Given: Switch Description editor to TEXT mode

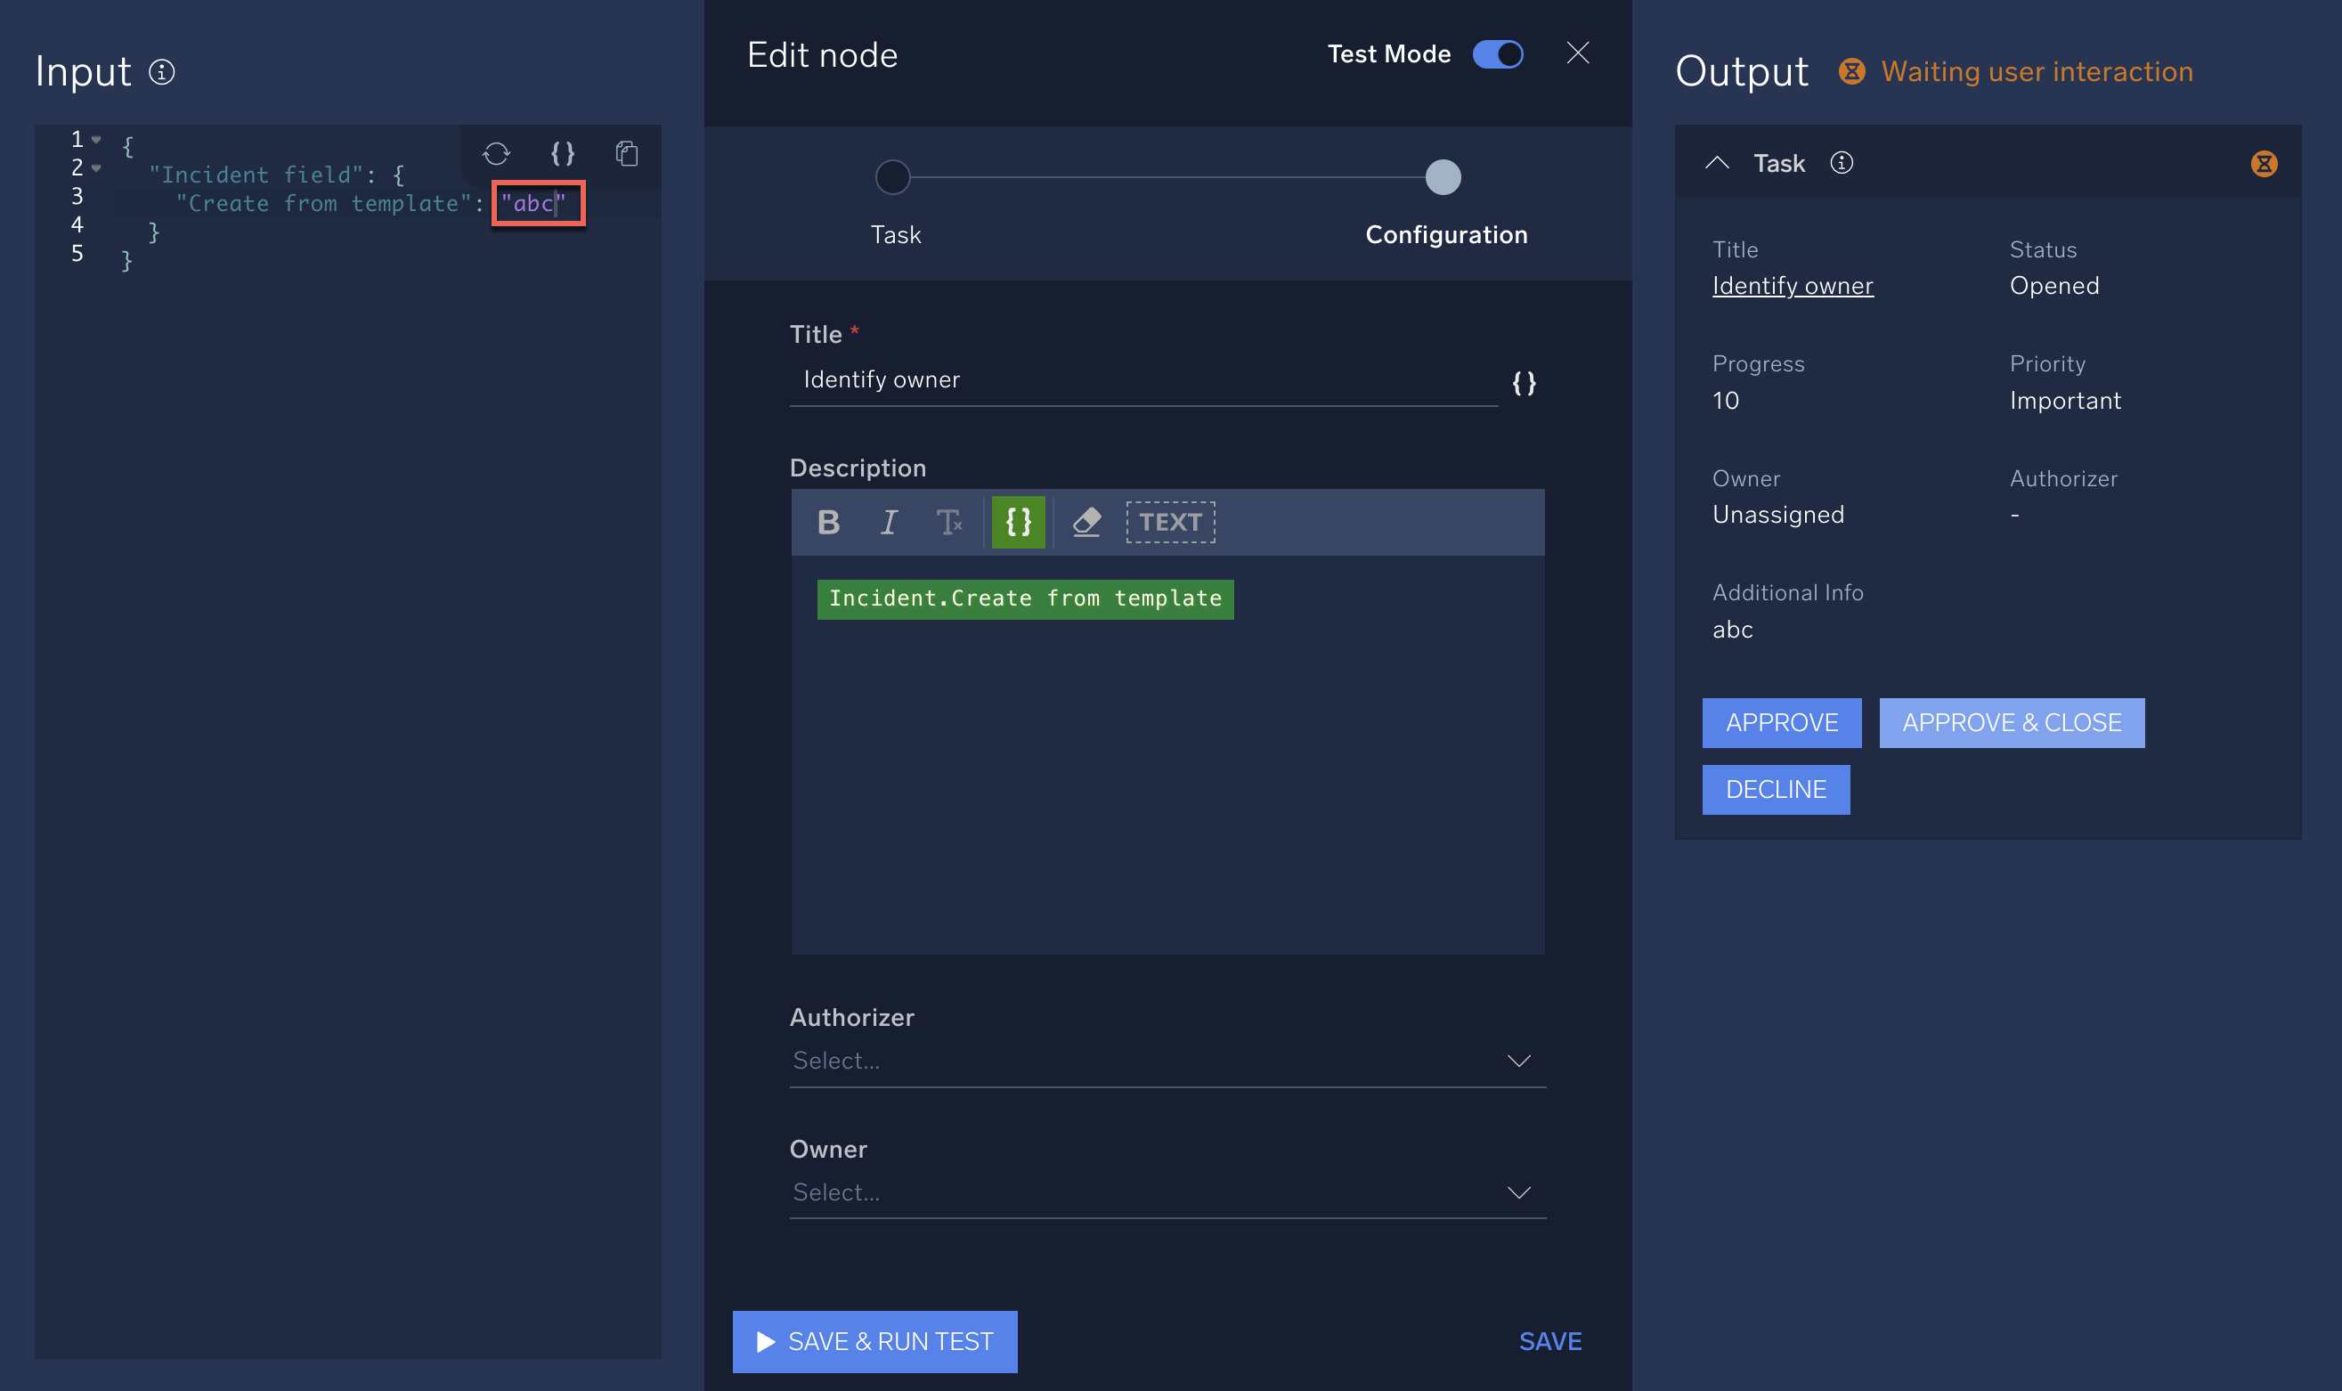Looking at the screenshot, I should click(x=1169, y=522).
